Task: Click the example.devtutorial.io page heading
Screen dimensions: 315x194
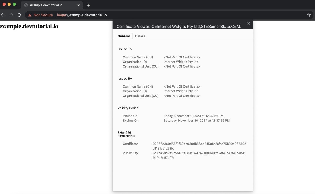Action: [x=29, y=26]
